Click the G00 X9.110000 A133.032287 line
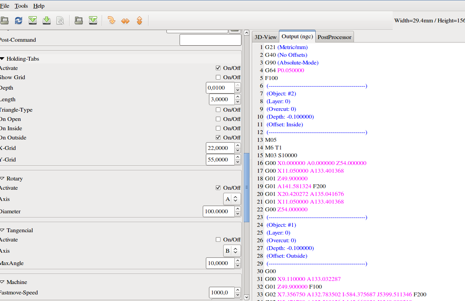The height and width of the screenshot is (301, 465). [303, 279]
